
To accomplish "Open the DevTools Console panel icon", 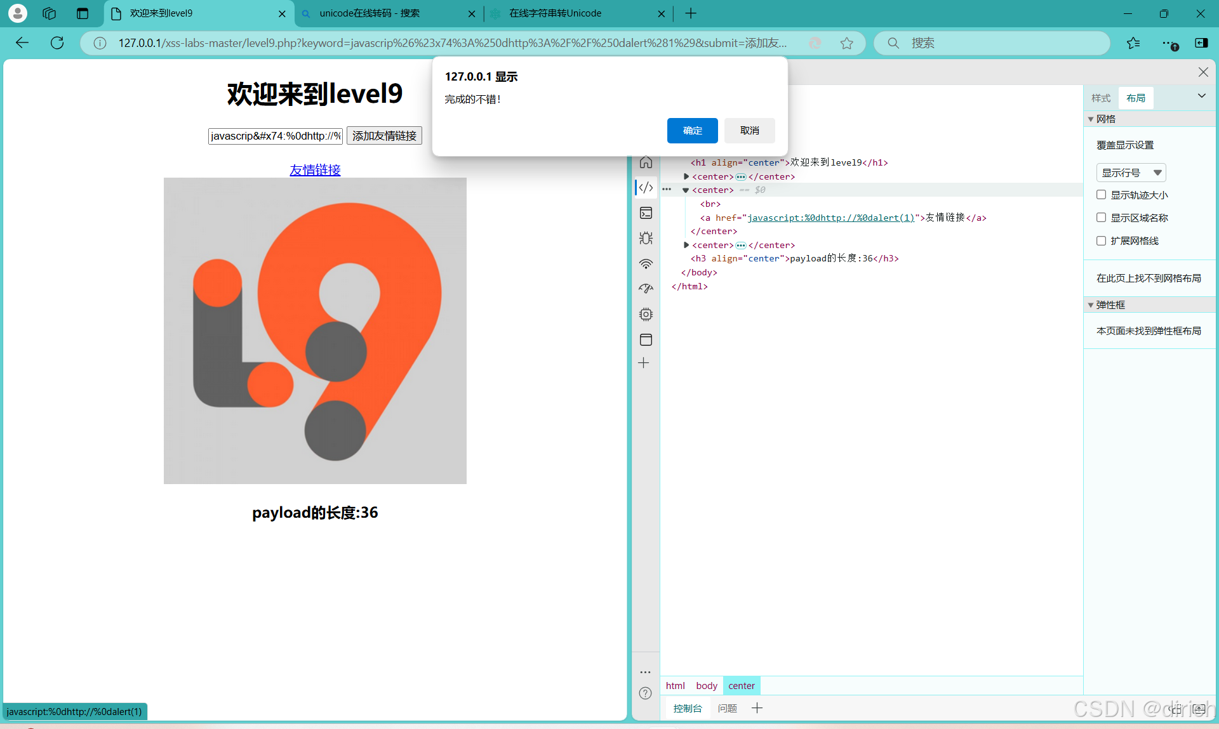I will click(646, 213).
